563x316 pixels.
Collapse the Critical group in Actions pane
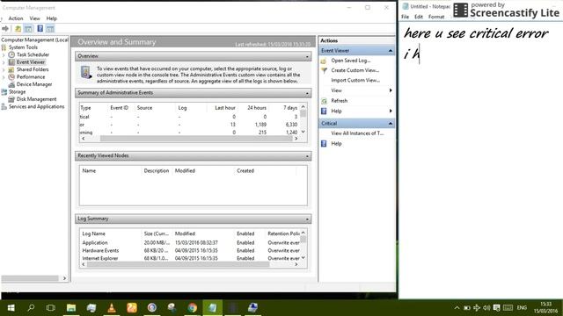coord(391,123)
